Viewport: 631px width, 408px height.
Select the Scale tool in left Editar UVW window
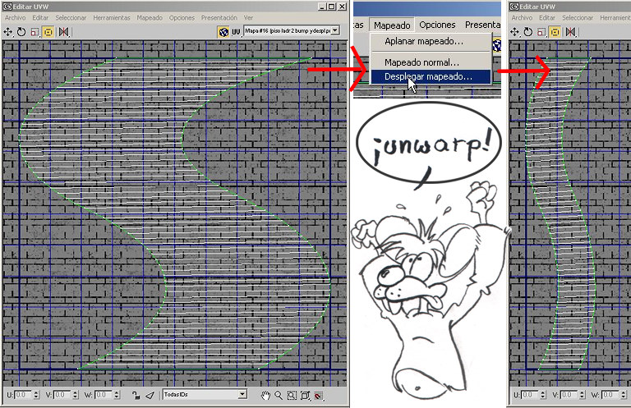pos(35,32)
